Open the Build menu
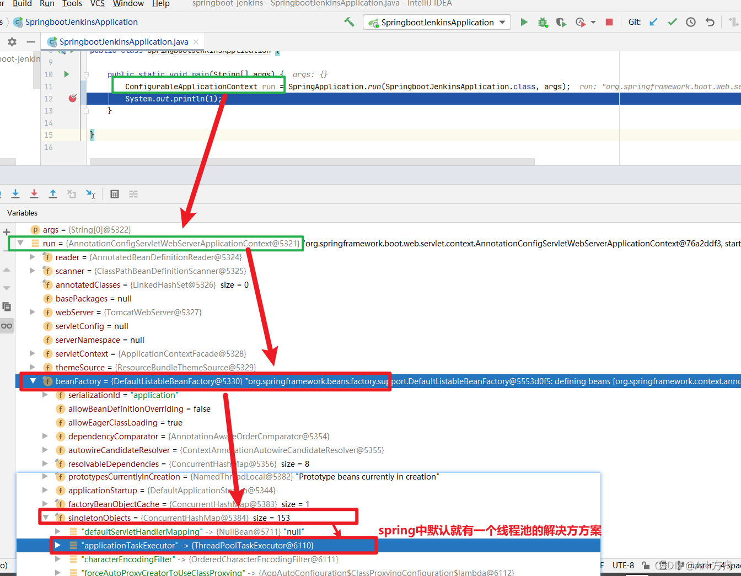Viewport: 741px width, 576px height. tap(22, 4)
